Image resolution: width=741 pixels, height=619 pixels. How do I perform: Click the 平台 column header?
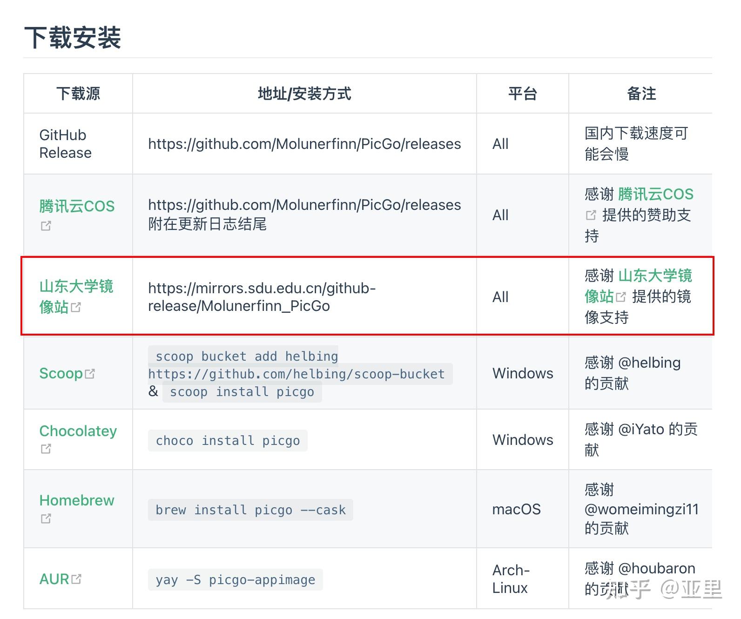(523, 94)
